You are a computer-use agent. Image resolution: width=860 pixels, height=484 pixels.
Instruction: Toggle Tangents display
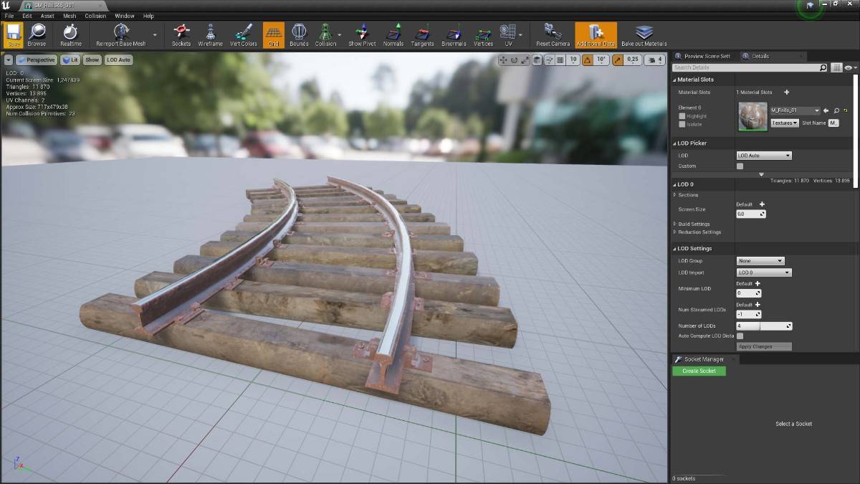click(423, 34)
